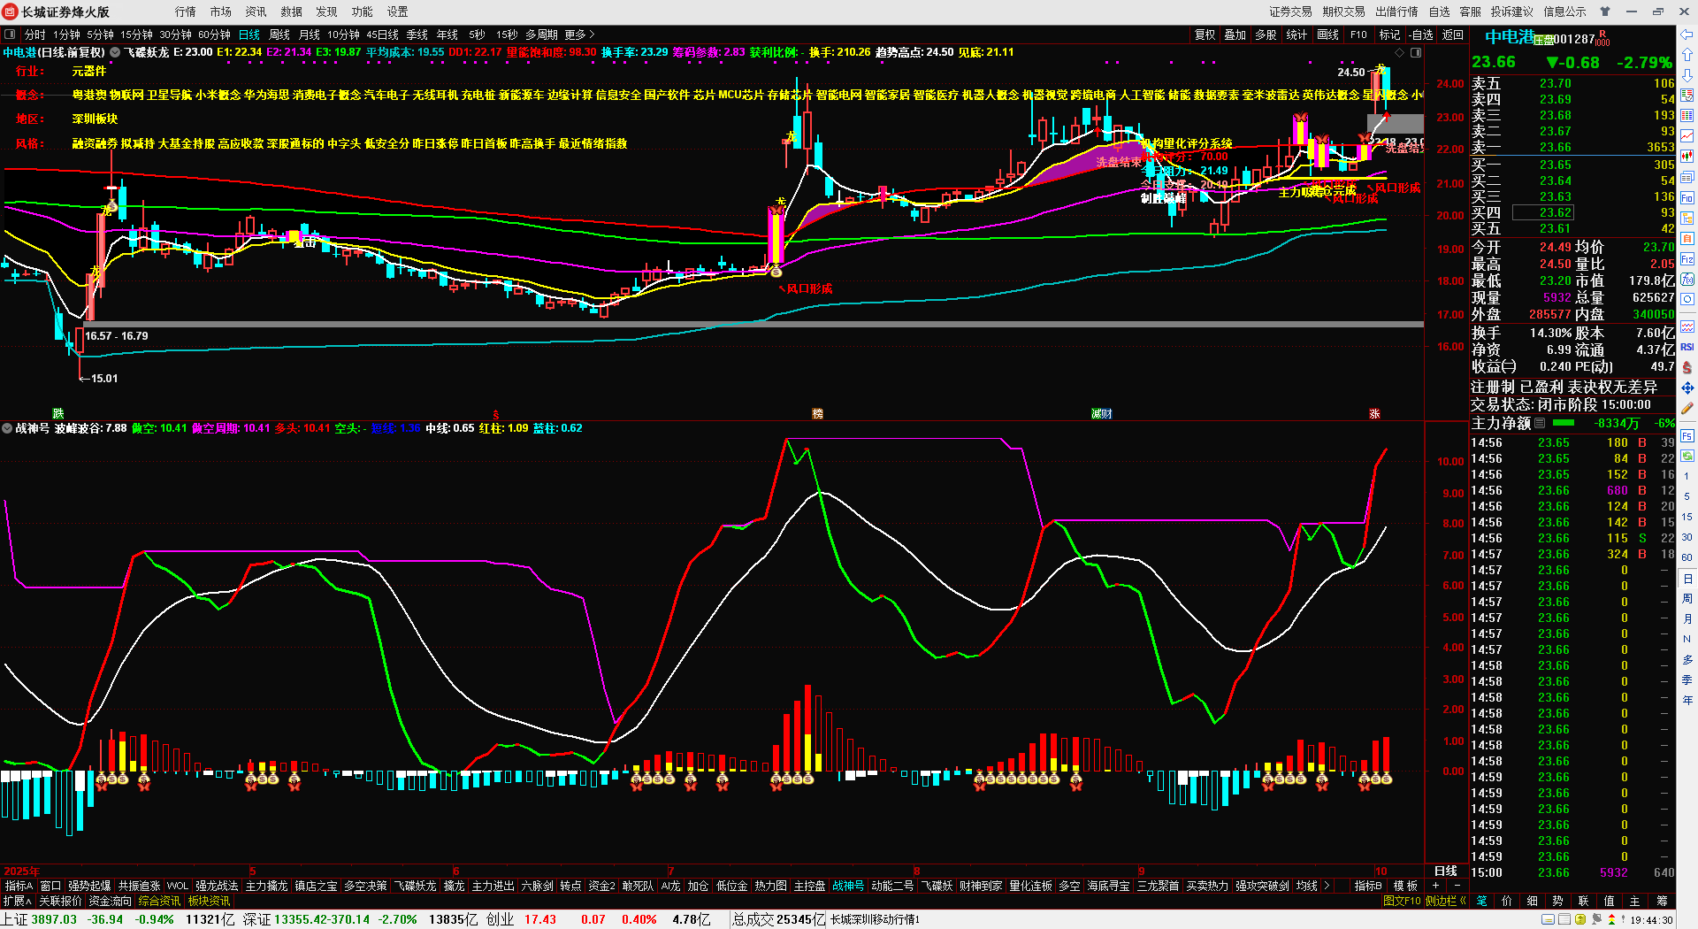Screen dimensions: 1698x929
Task: Open the F10 company info button
Action: pos(1358,35)
